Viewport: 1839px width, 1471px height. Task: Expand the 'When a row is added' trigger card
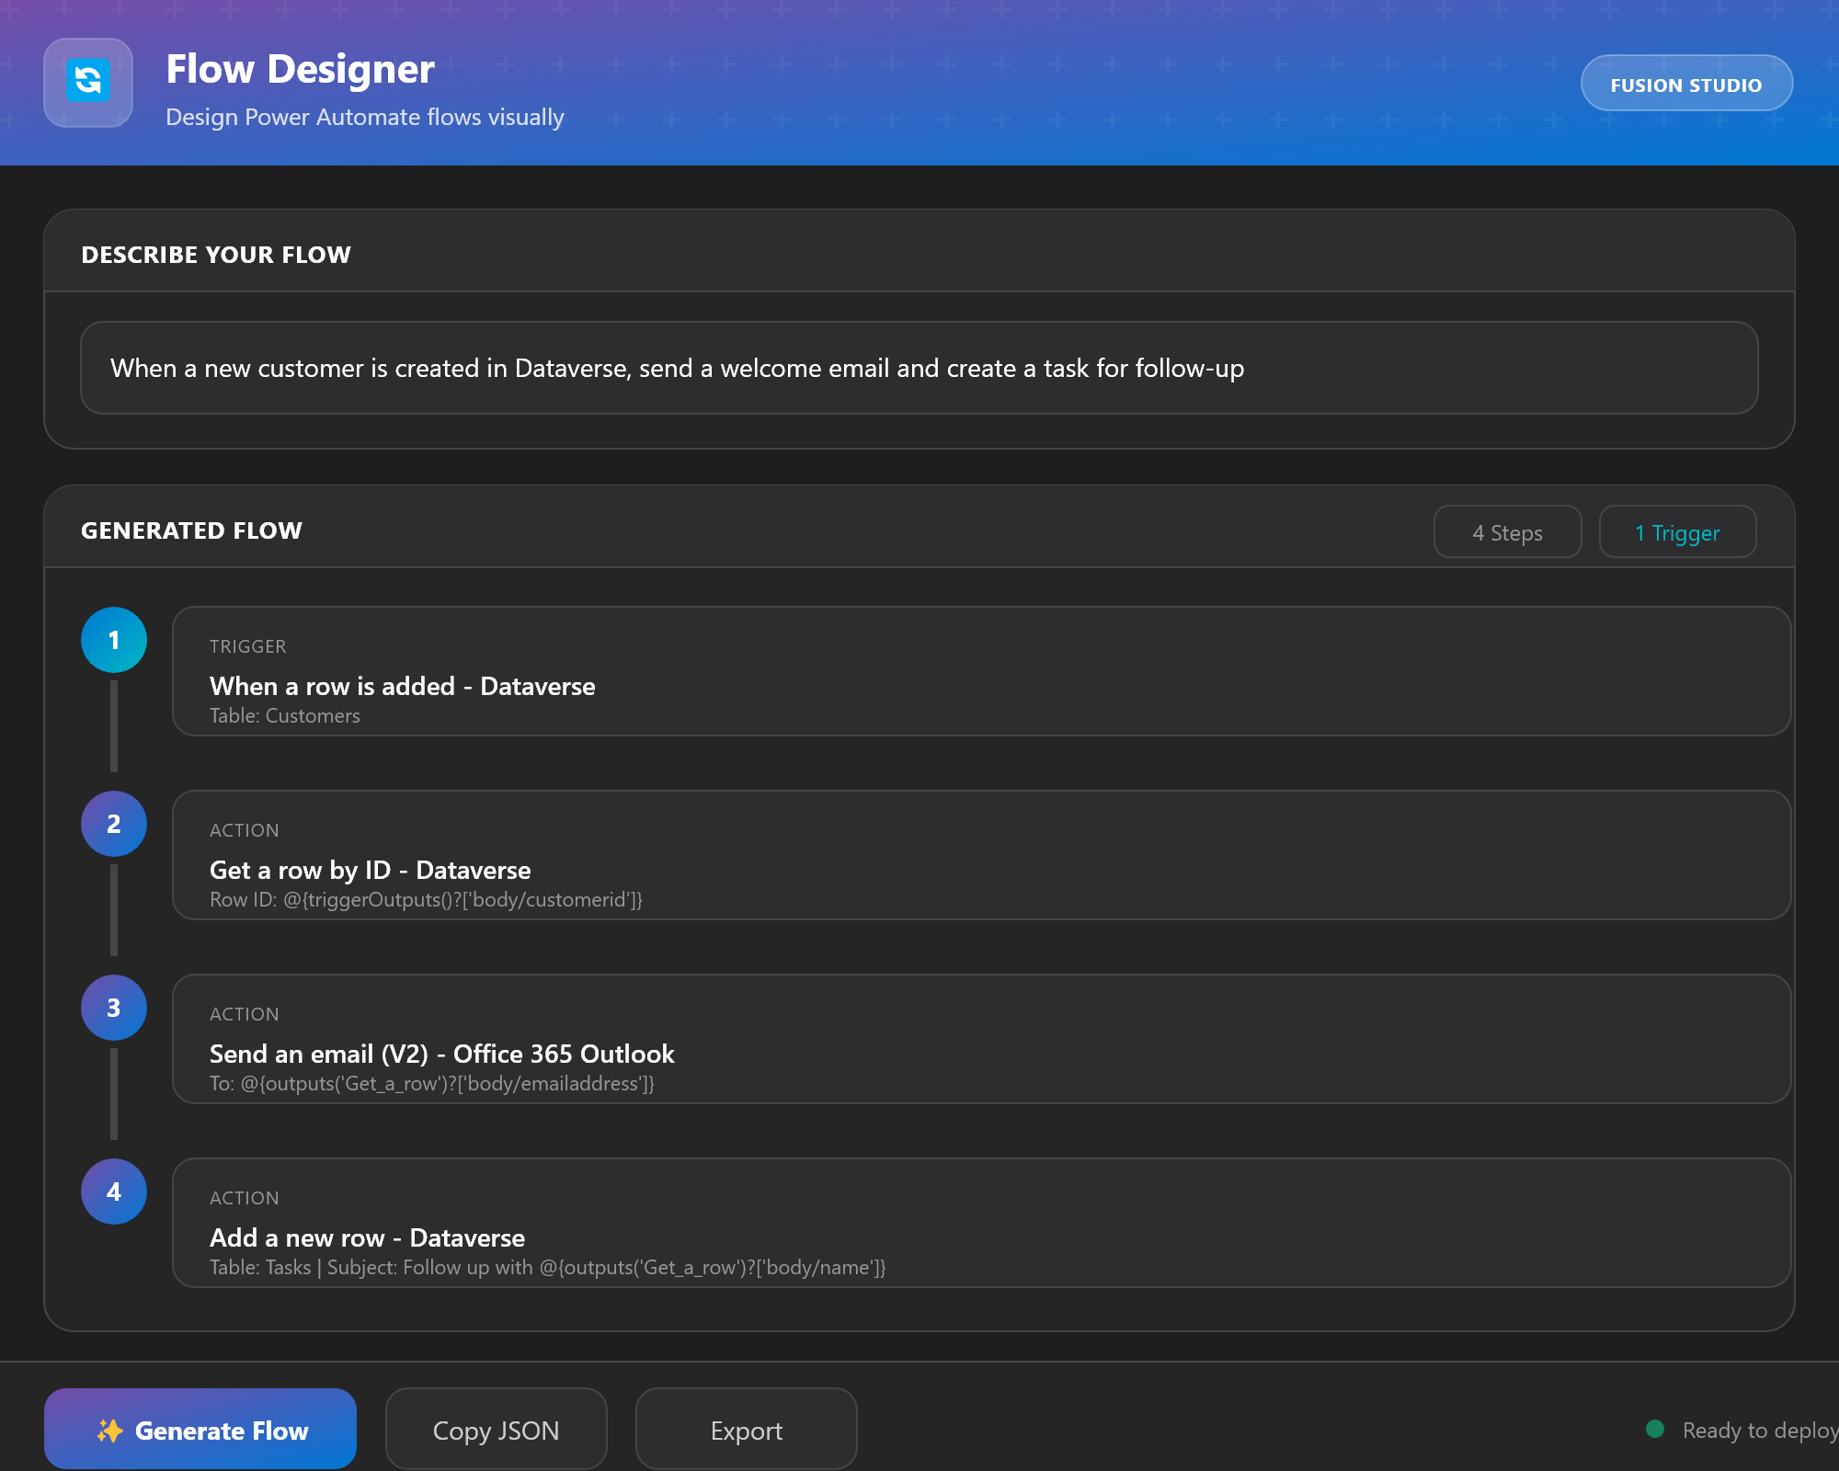tap(979, 671)
